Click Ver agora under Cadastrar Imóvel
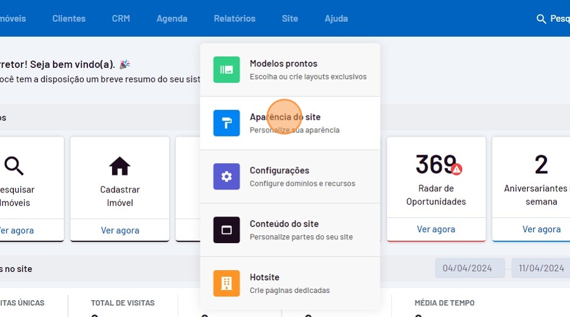This screenshot has height=317, width=570. tap(120, 230)
